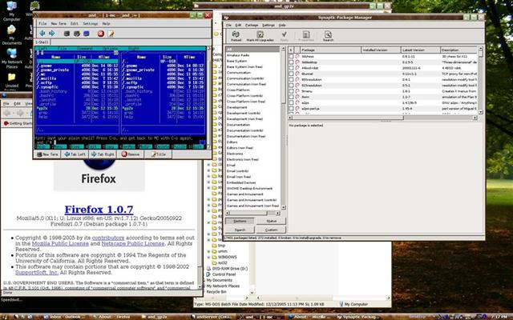This screenshot has width=513, height=320.
Task: Click the Firefox back arrow button
Action: [x=7, y=113]
